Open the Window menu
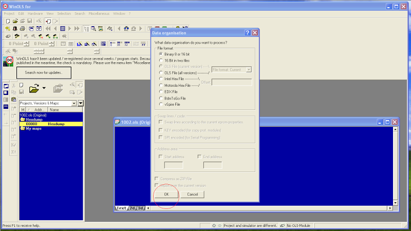This screenshot has height=231, width=411. [119, 14]
